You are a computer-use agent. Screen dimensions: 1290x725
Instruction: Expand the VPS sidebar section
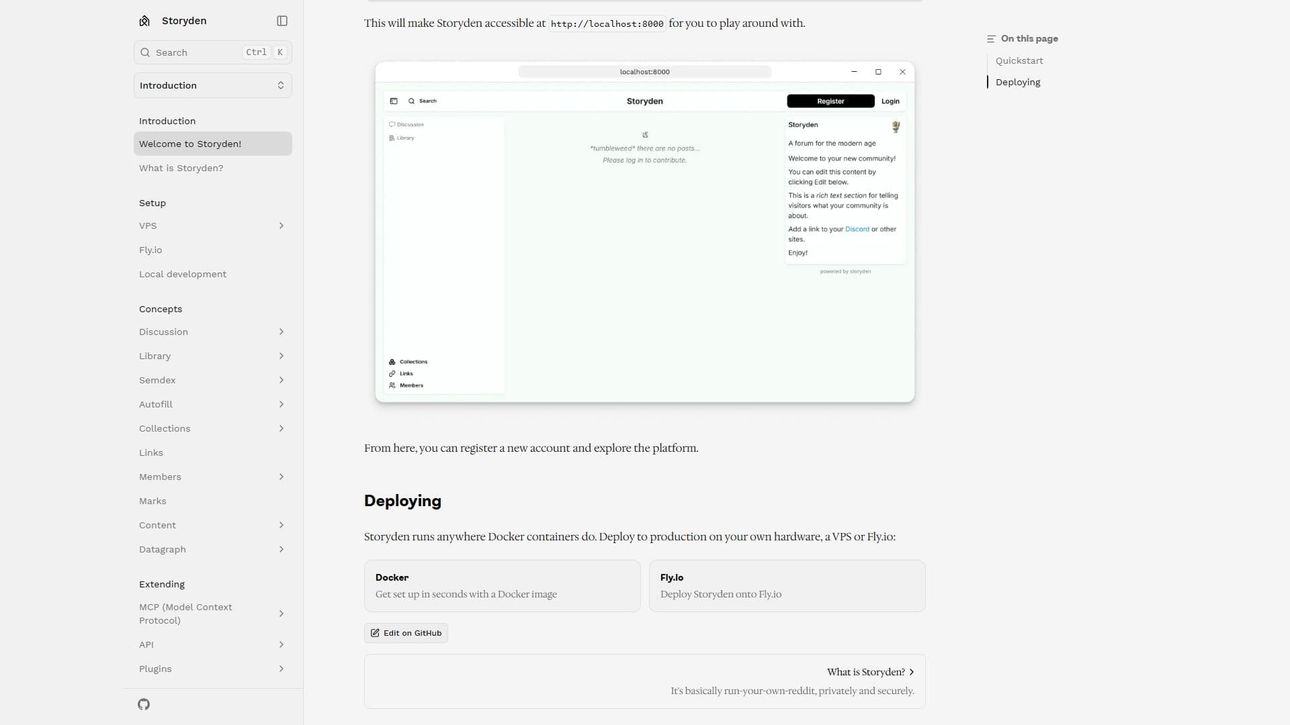tap(281, 226)
